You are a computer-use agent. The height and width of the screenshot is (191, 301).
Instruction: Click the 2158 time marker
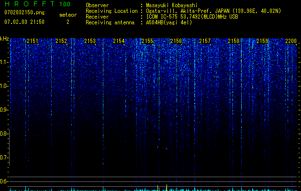(x=234, y=41)
